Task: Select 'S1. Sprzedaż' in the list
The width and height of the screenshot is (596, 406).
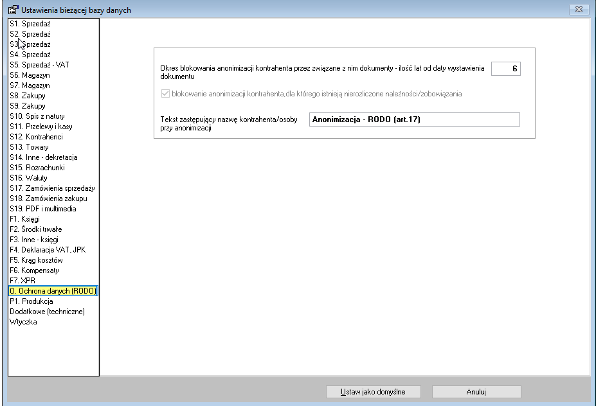Action: click(30, 24)
